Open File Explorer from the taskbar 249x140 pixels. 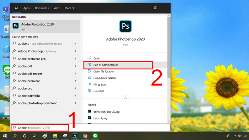(55, 136)
